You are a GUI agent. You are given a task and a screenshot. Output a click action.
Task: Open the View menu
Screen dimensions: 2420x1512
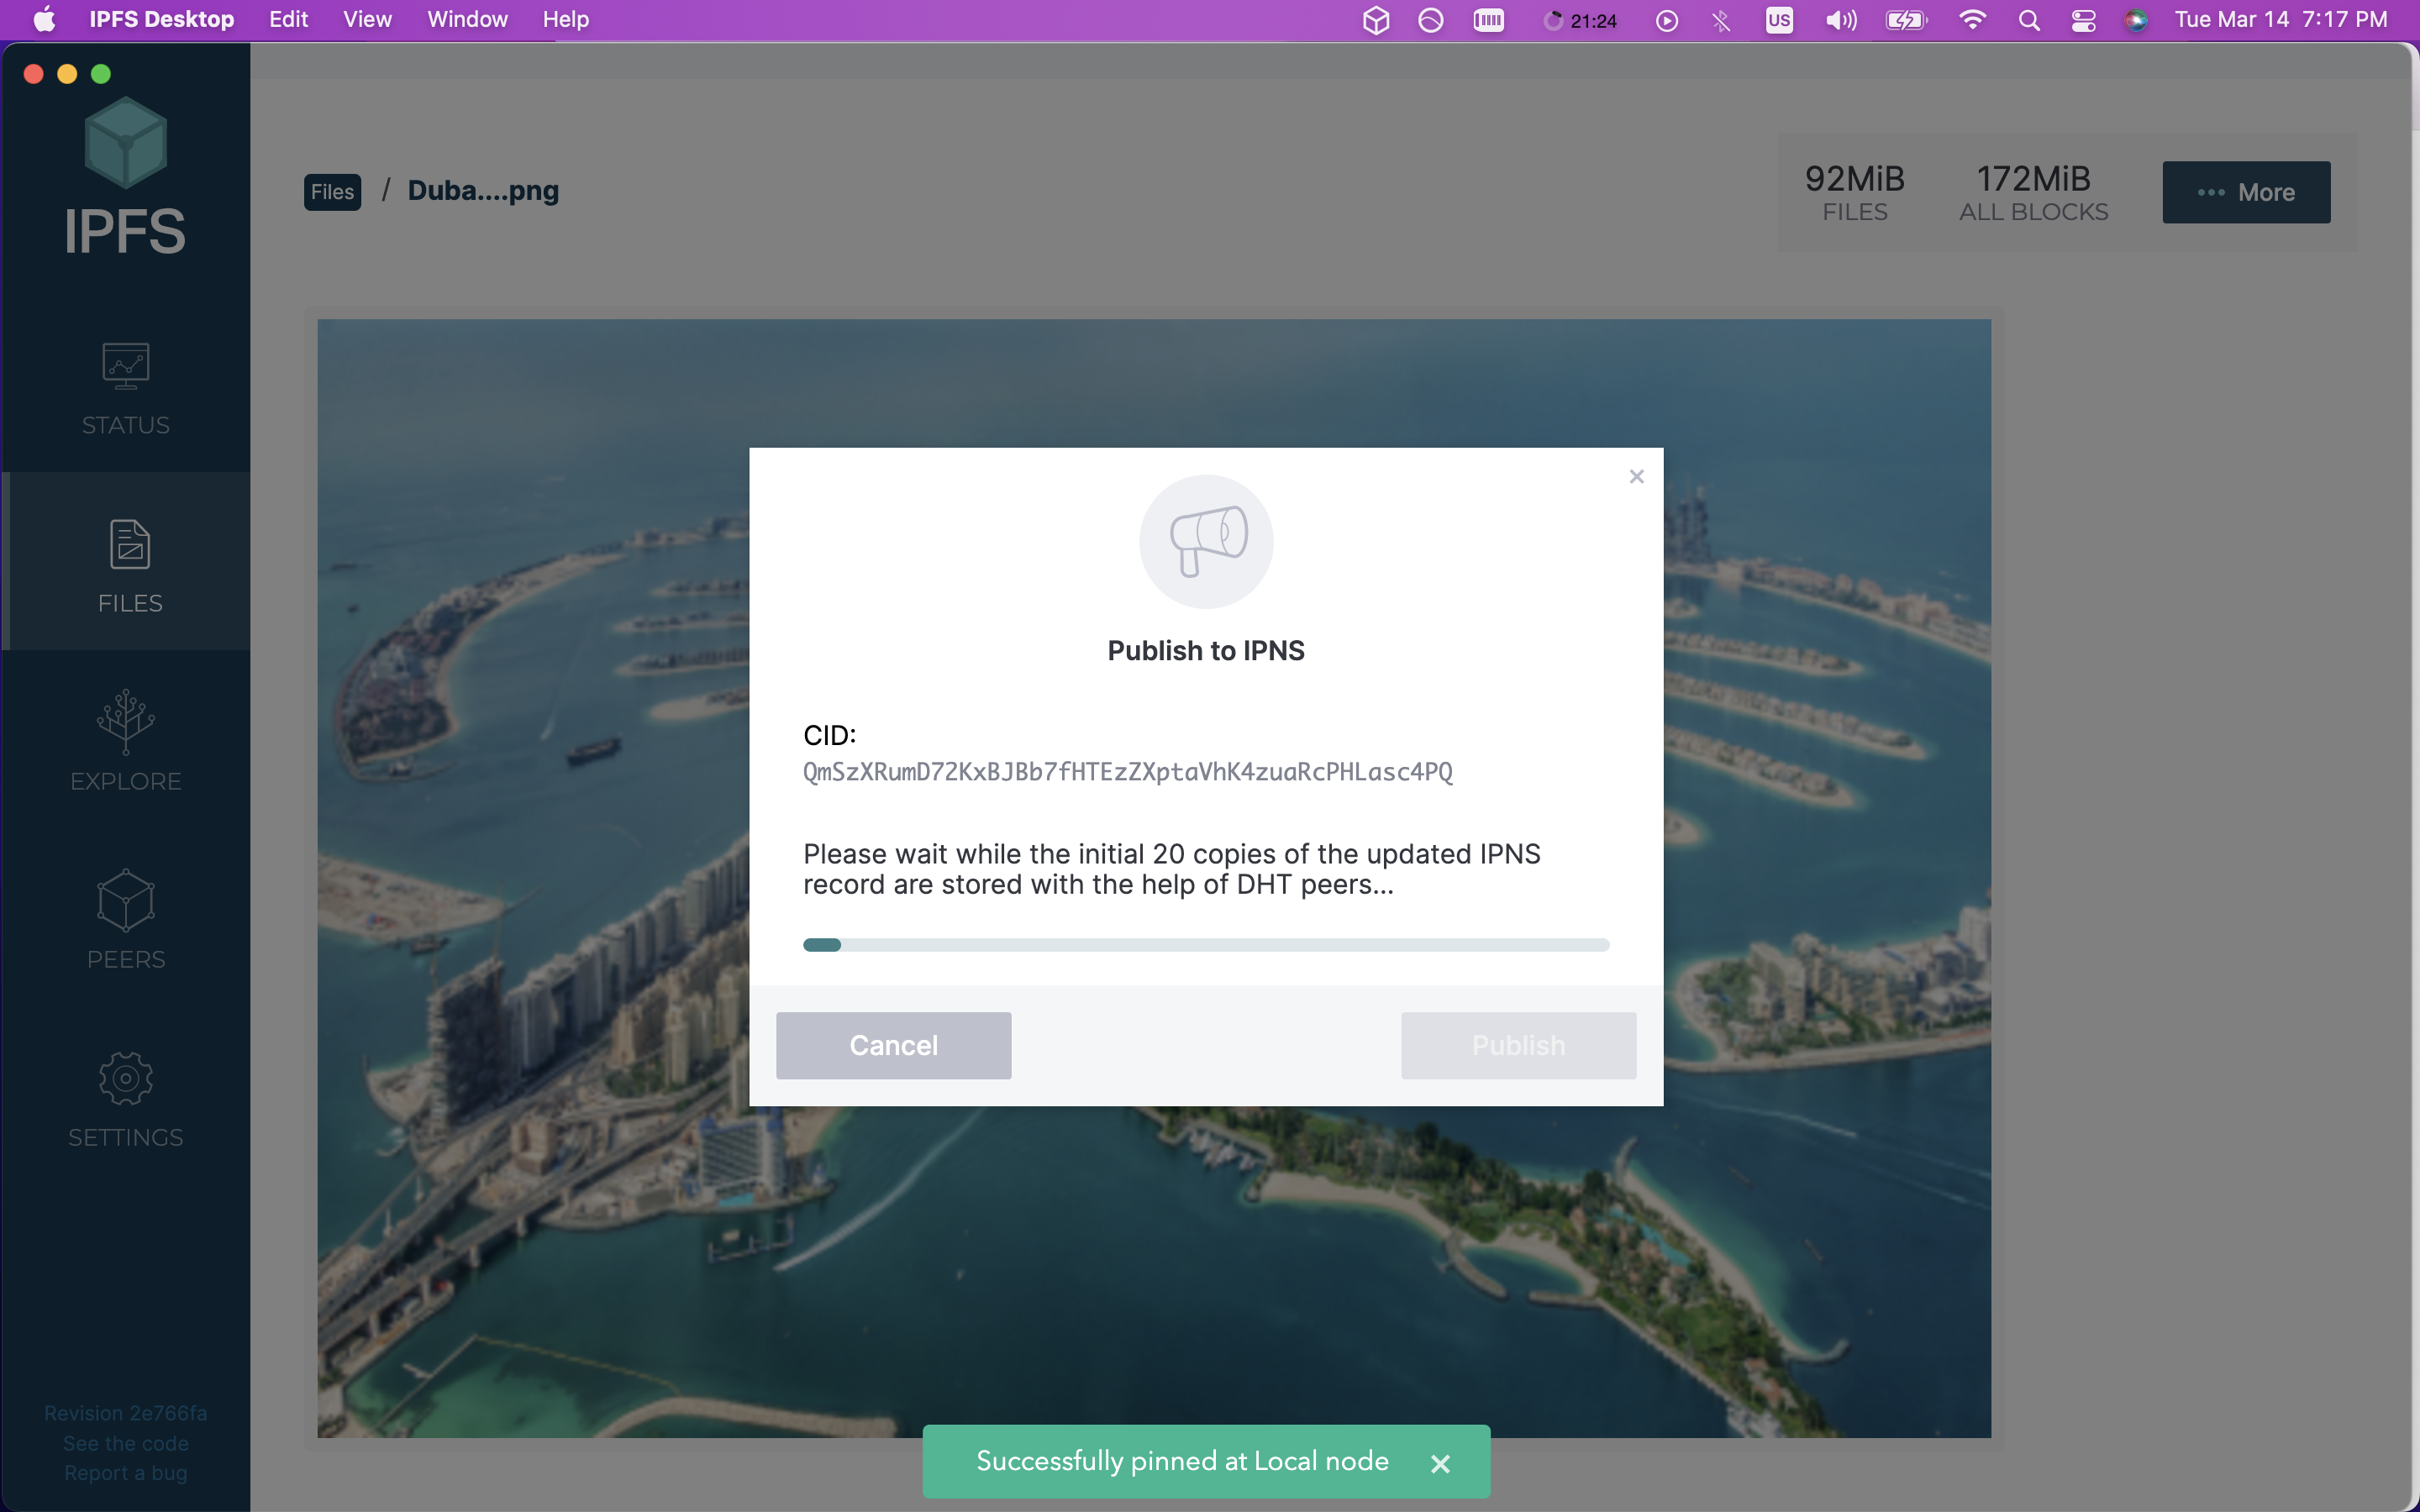(x=367, y=20)
